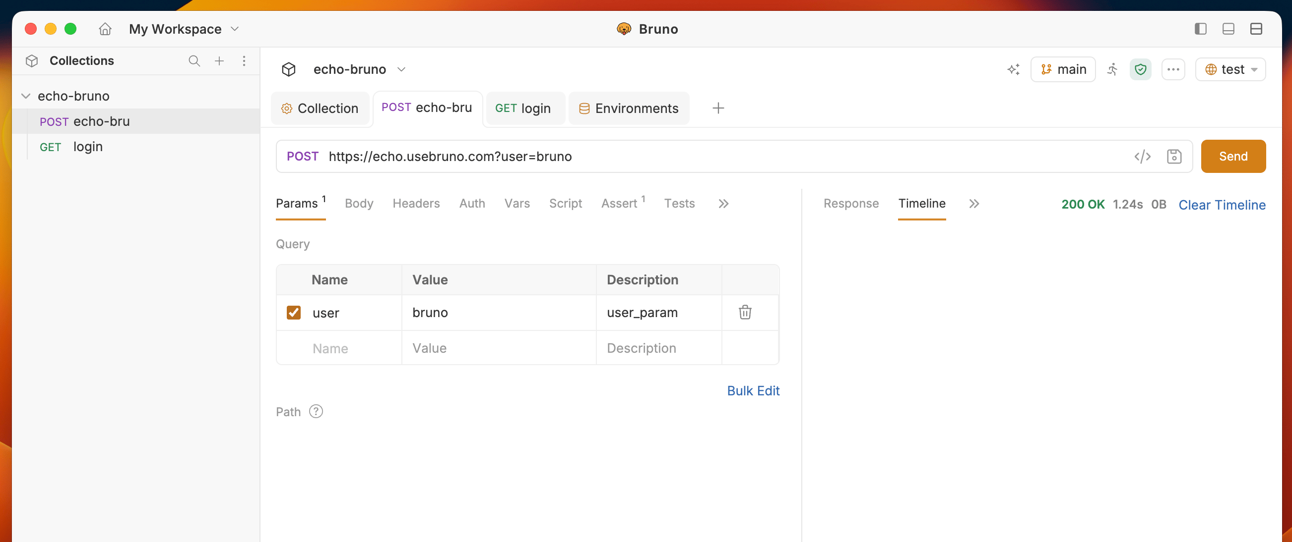Open the test environment dropdown
Viewport: 1292px width, 542px height.
(x=1230, y=70)
